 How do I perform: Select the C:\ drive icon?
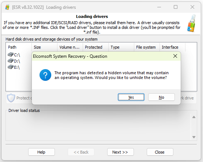pyautogui.click(x=11, y=55)
